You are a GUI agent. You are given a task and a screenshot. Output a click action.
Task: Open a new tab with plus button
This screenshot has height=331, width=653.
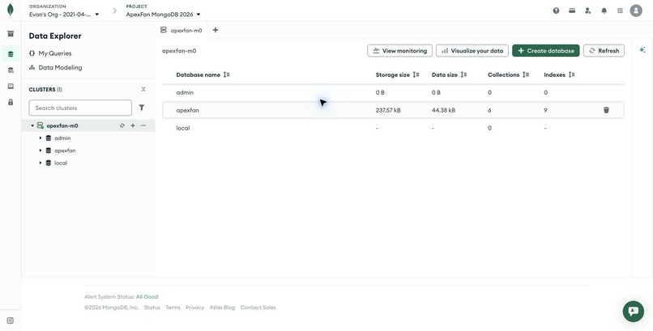point(216,30)
